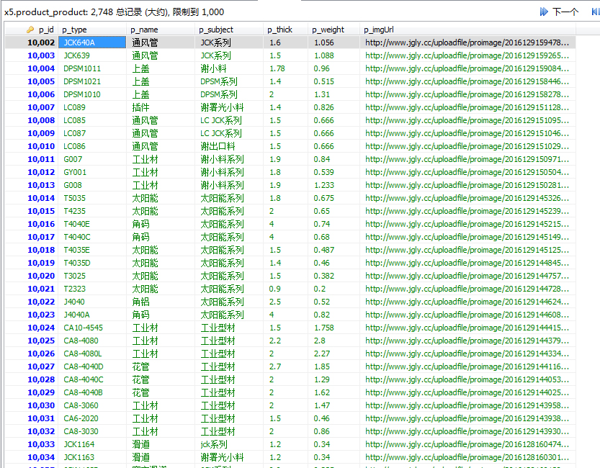
Task: Click the 角铝 name cell
Action: click(x=161, y=302)
